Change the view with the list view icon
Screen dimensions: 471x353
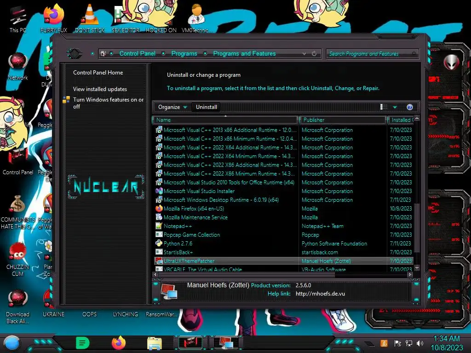click(x=384, y=107)
